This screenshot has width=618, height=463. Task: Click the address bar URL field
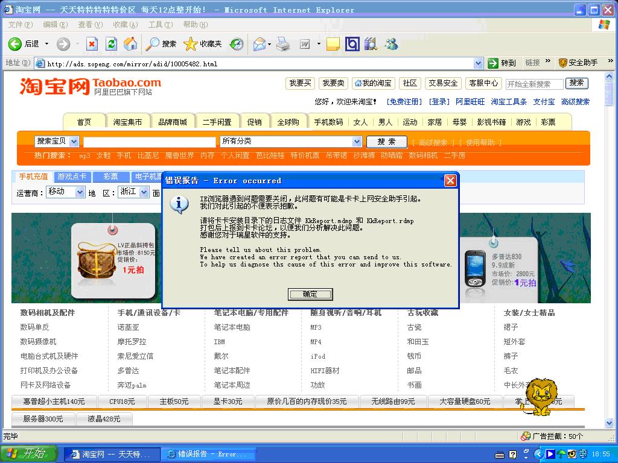click(x=259, y=63)
